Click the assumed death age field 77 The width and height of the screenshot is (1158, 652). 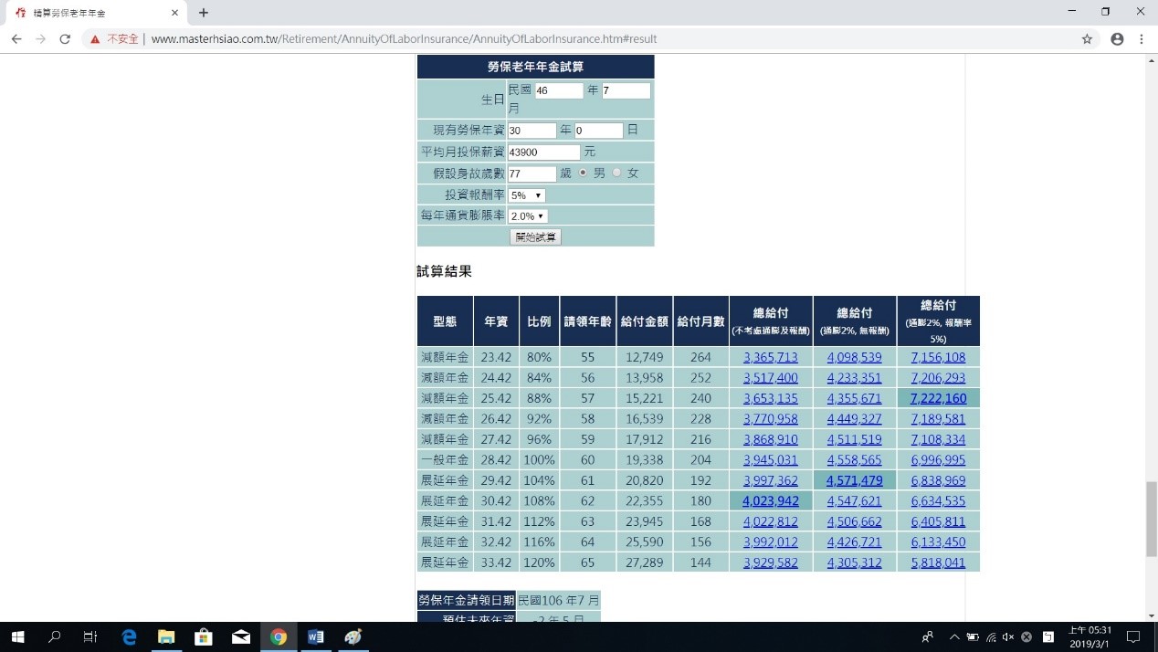[x=532, y=174]
